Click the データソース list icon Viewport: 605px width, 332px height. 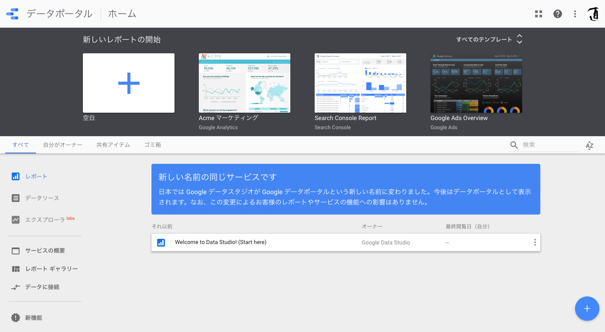click(16, 198)
